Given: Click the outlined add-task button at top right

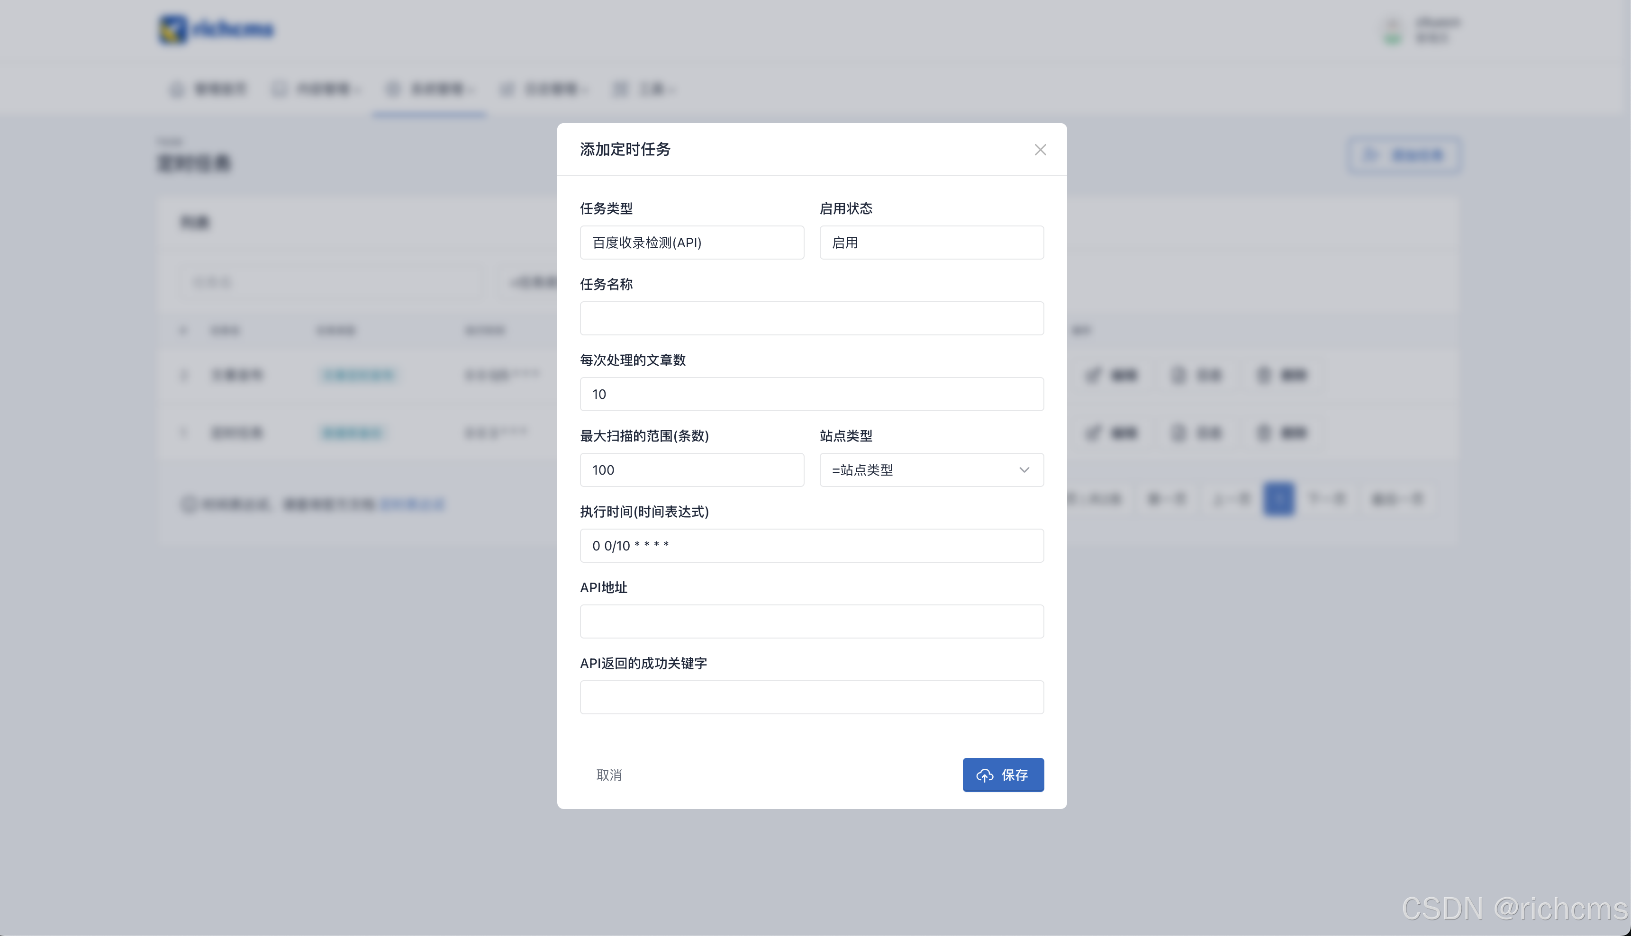Looking at the screenshot, I should (1404, 155).
